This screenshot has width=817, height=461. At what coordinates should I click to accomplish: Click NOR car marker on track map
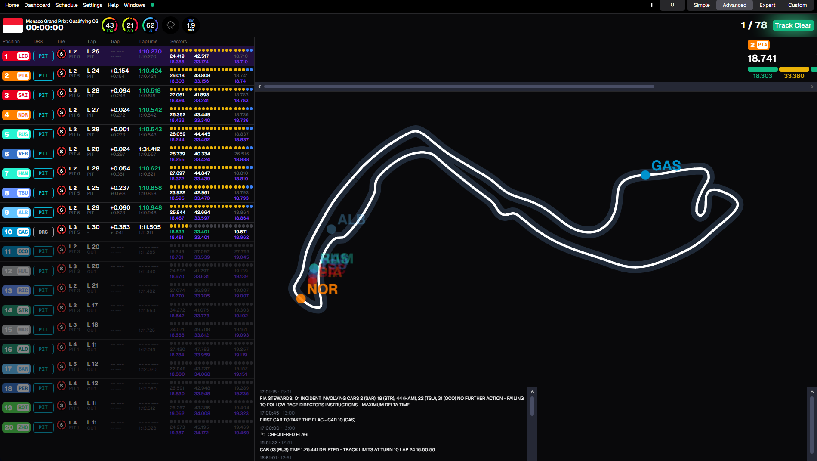pos(301,299)
